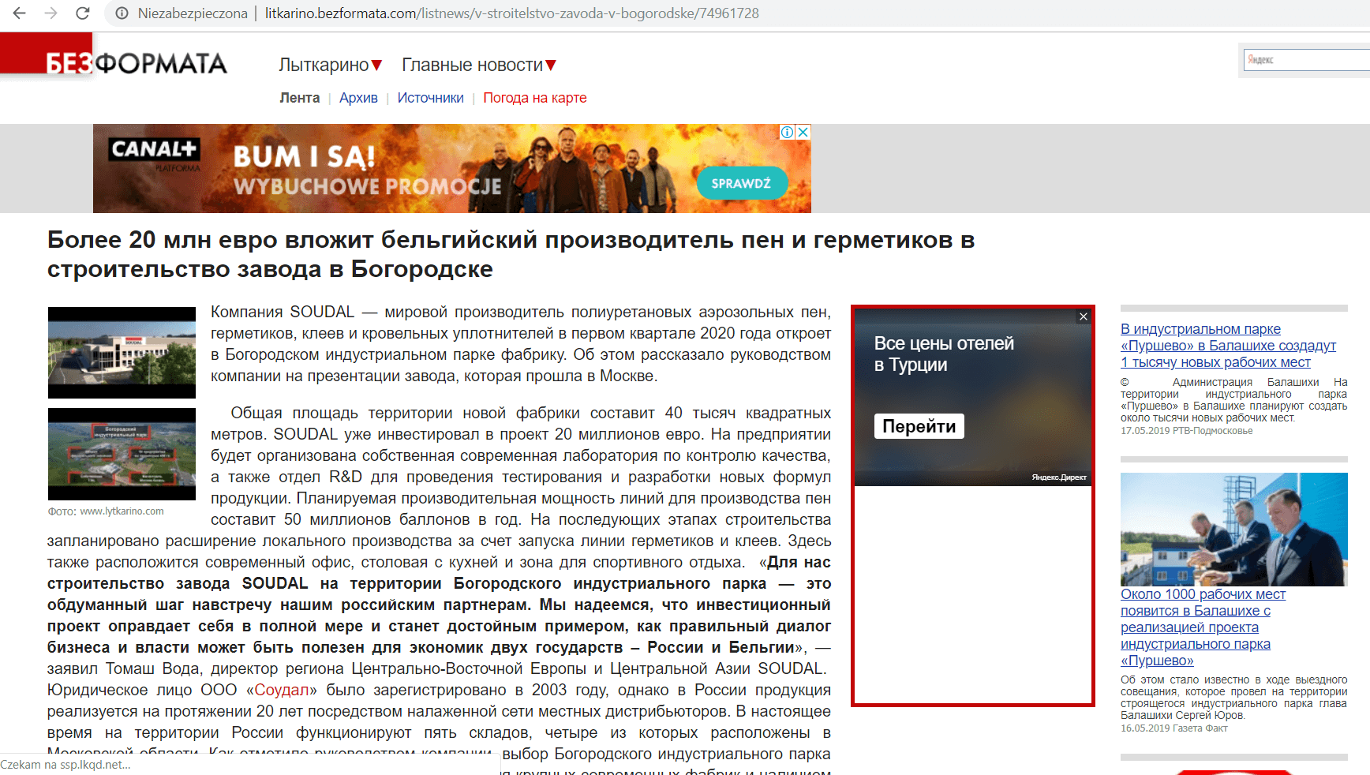This screenshot has height=775, width=1370.
Task: Select the address bar URL
Action: coord(511,13)
